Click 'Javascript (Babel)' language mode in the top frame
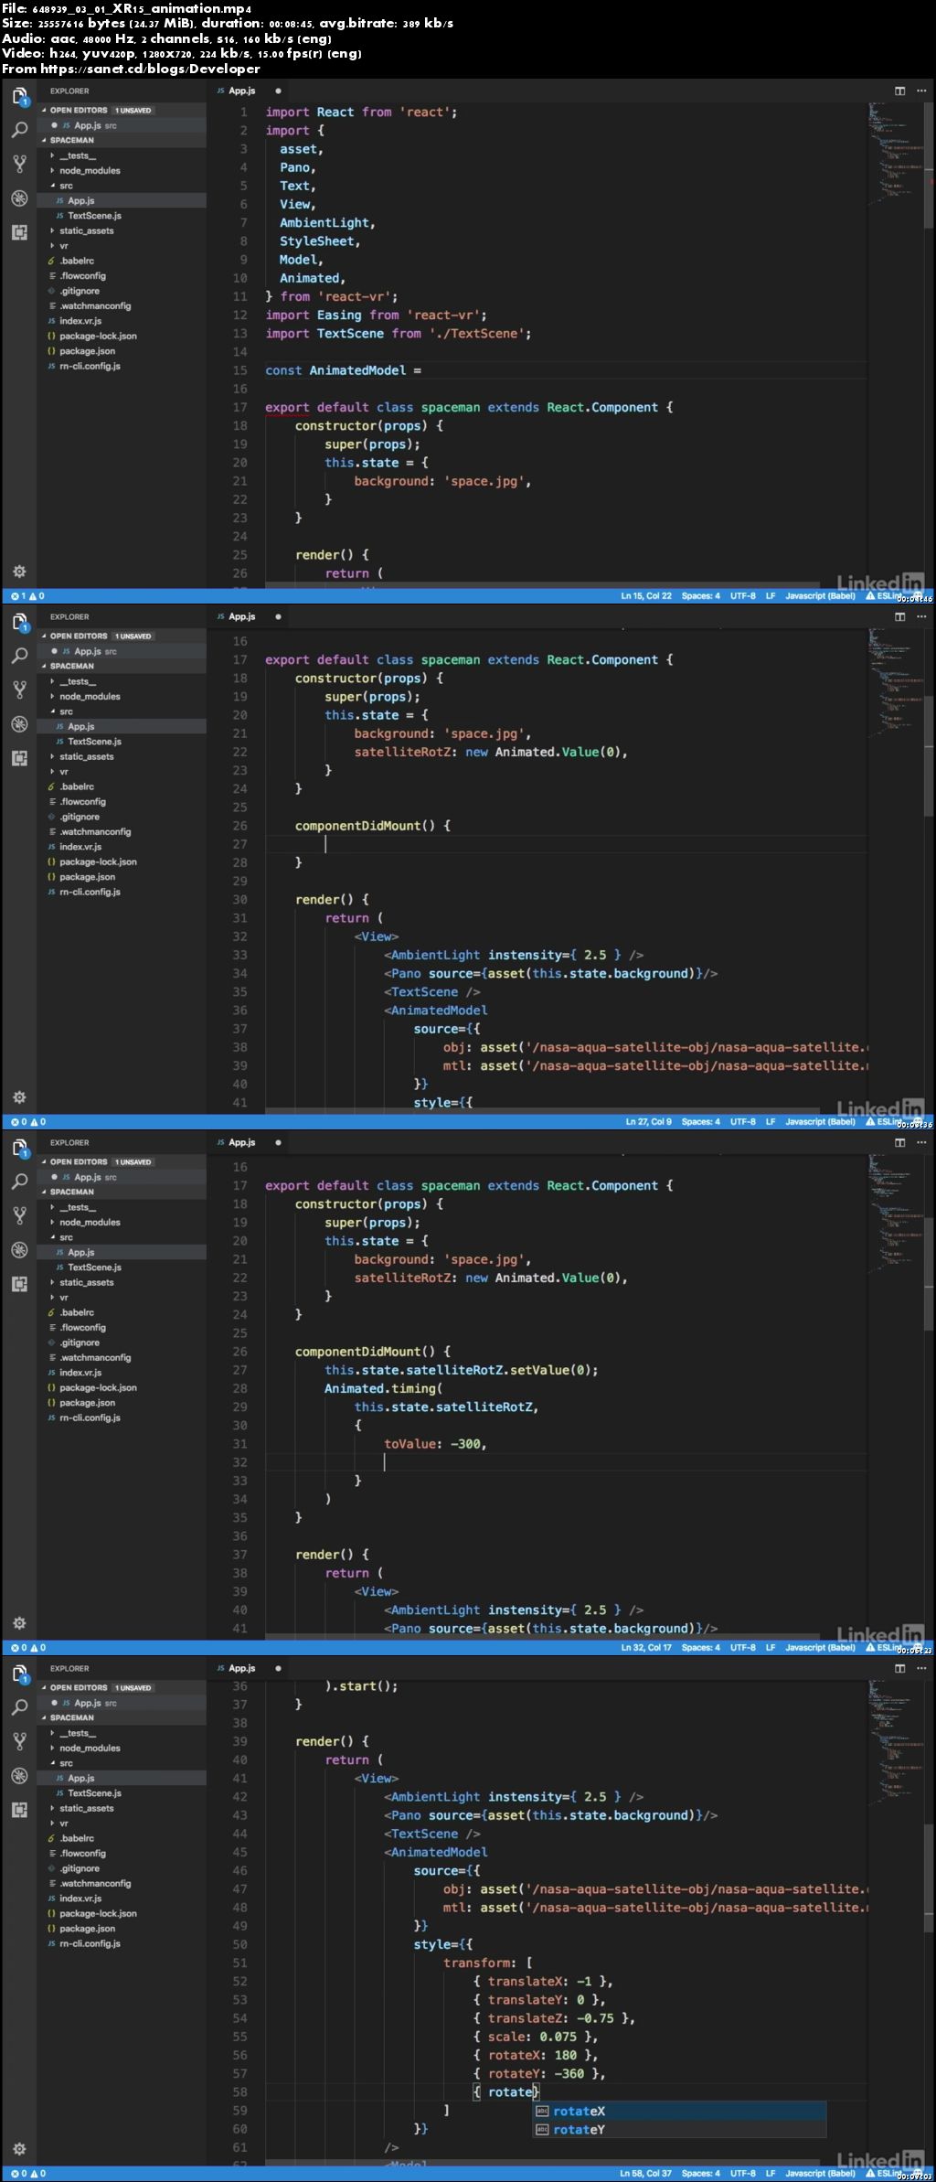 coord(820,596)
